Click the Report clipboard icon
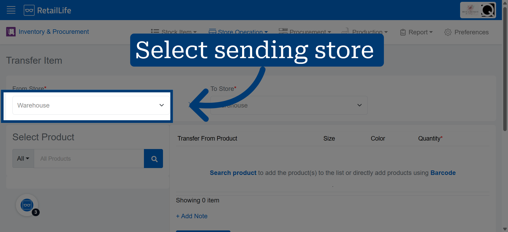 [403, 32]
